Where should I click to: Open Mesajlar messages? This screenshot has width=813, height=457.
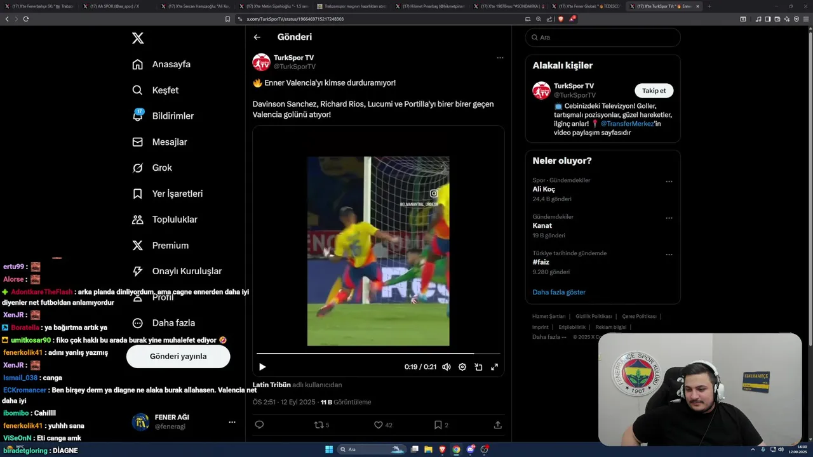click(x=159, y=142)
